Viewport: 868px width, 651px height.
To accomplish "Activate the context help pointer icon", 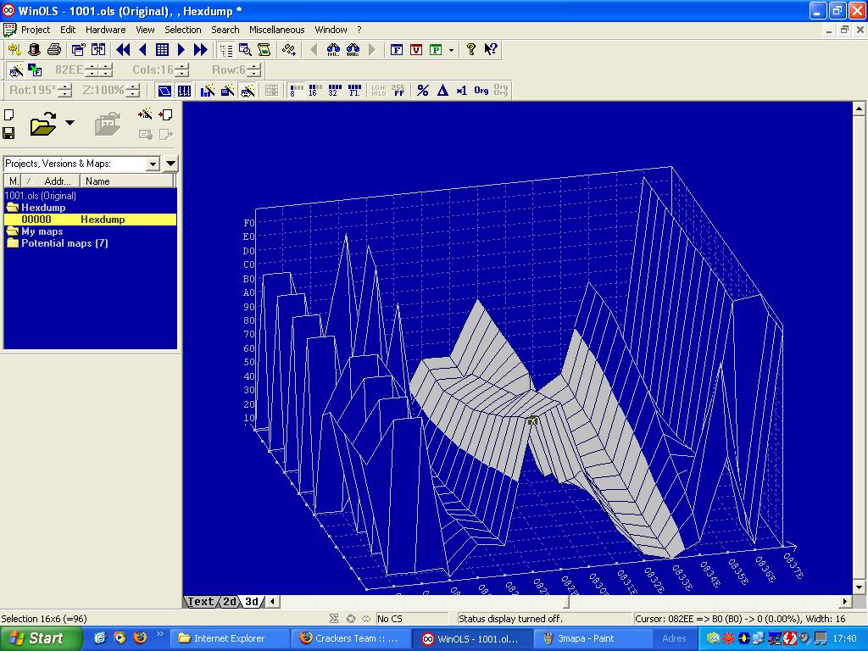I will tap(491, 50).
